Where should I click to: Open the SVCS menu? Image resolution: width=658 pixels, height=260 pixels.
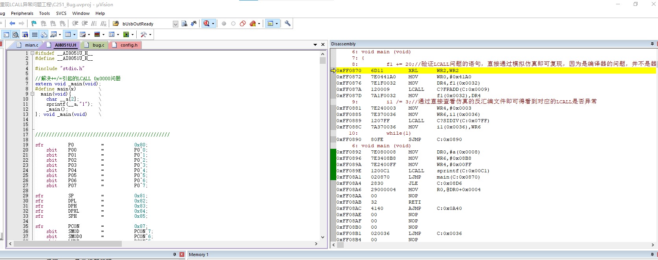[61, 13]
